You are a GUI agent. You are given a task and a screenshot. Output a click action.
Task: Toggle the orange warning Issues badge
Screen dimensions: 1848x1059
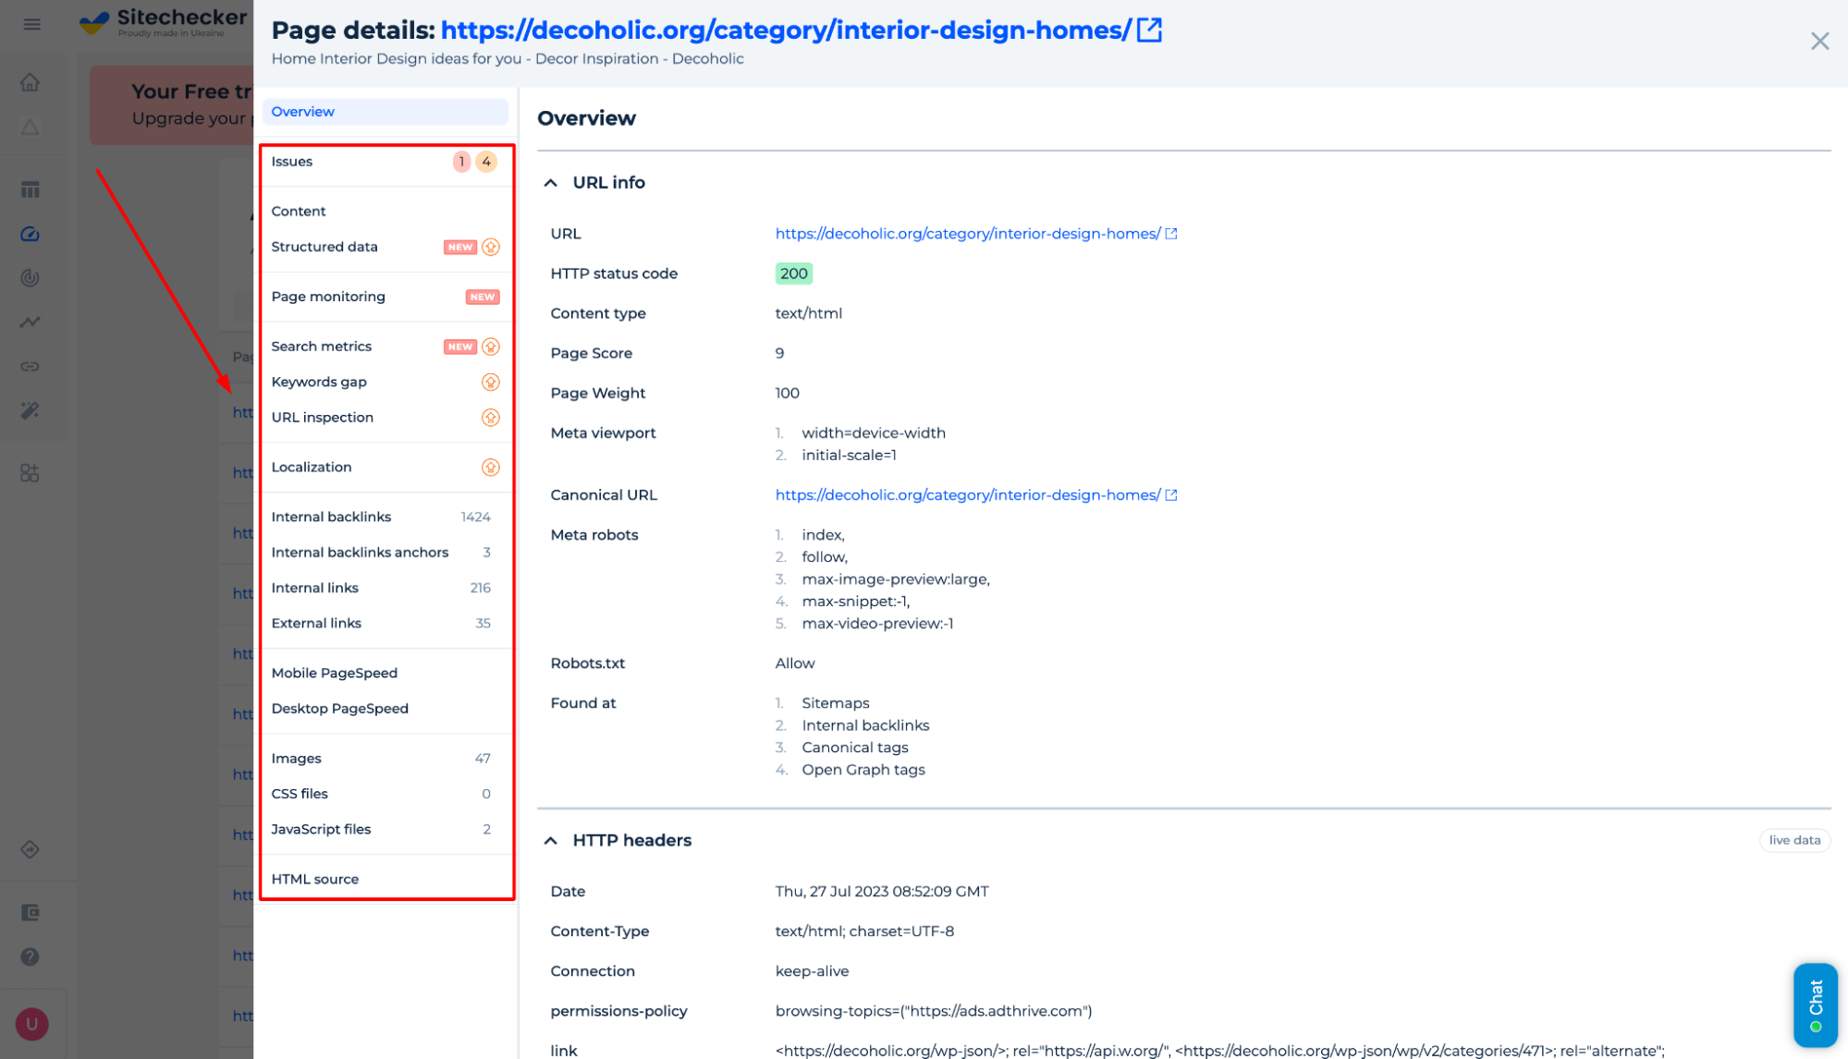pos(487,161)
